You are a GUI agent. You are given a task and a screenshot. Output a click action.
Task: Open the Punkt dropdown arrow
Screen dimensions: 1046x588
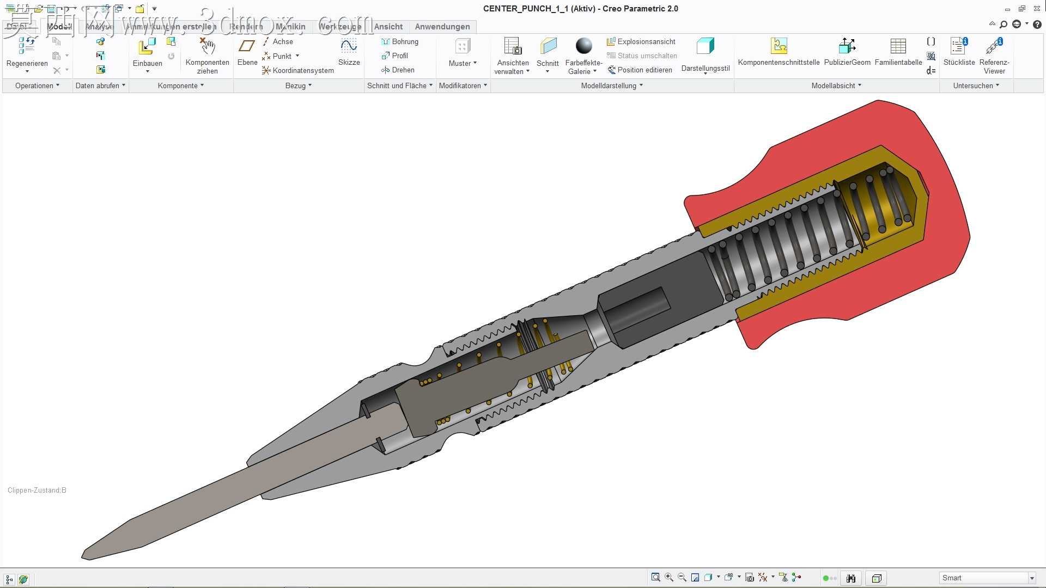(297, 56)
